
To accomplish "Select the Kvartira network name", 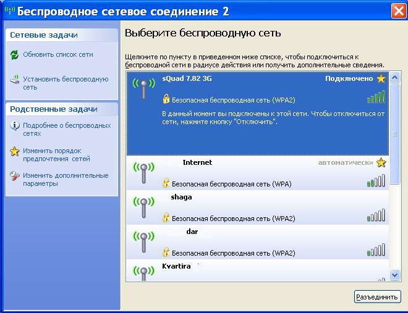I will pyautogui.click(x=176, y=266).
